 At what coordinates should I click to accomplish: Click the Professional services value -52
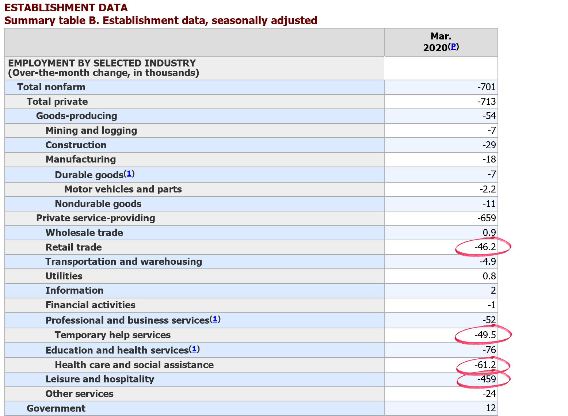[x=489, y=320]
